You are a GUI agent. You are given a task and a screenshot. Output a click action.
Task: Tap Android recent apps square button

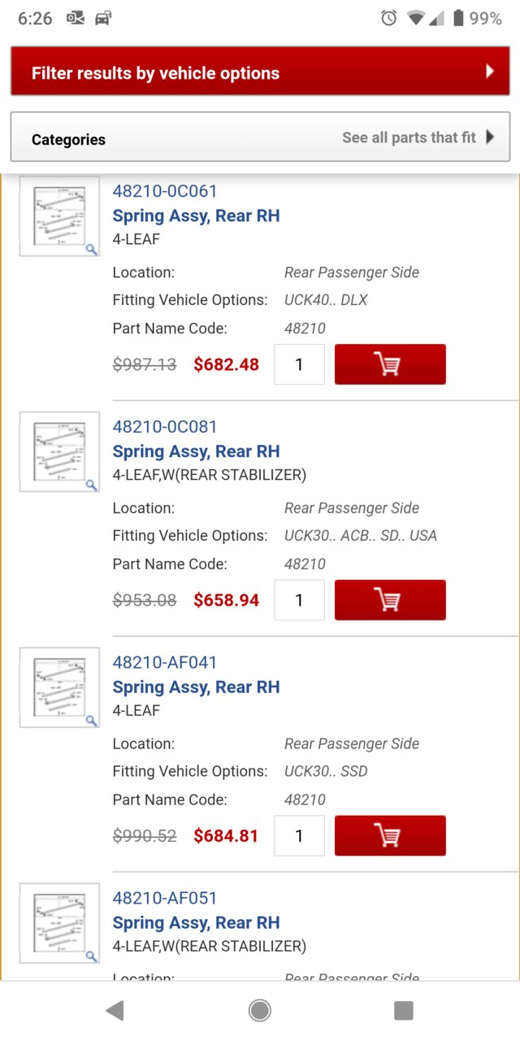click(403, 1010)
